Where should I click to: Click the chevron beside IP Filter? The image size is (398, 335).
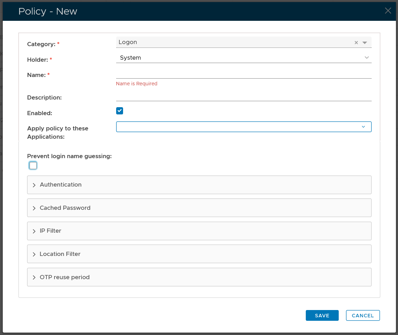tap(34, 231)
